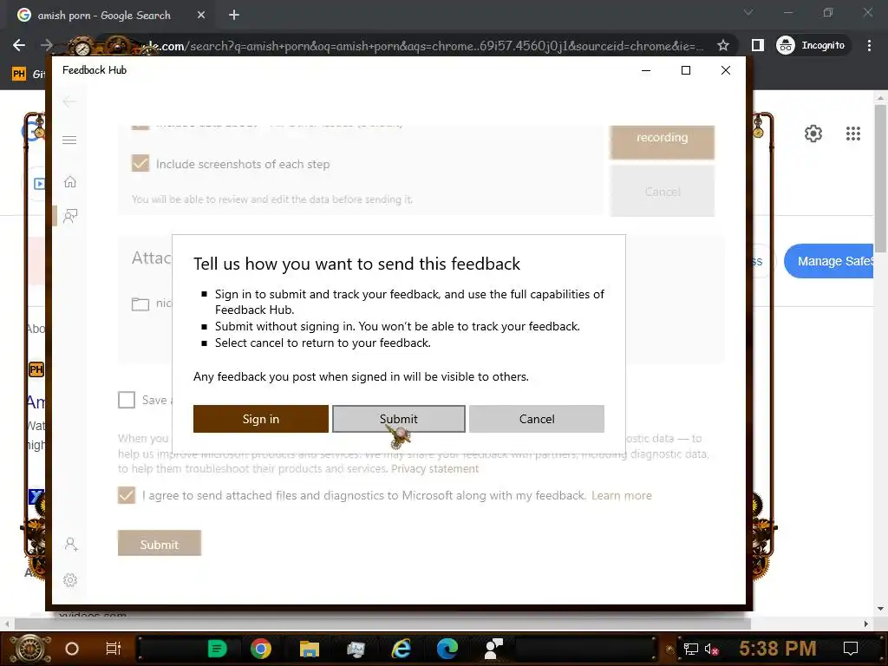
Task: Toggle Include screenshots of each step
Action: pyautogui.click(x=140, y=164)
